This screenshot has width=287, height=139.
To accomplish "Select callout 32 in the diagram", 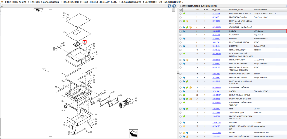I will (x=121, y=95).
